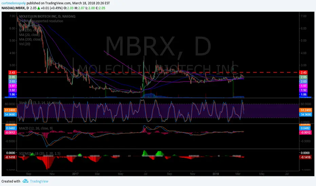The width and height of the screenshot is (316, 186).
Task: Click the -0.5000 tick on right MACD scale
Action: 306,141
